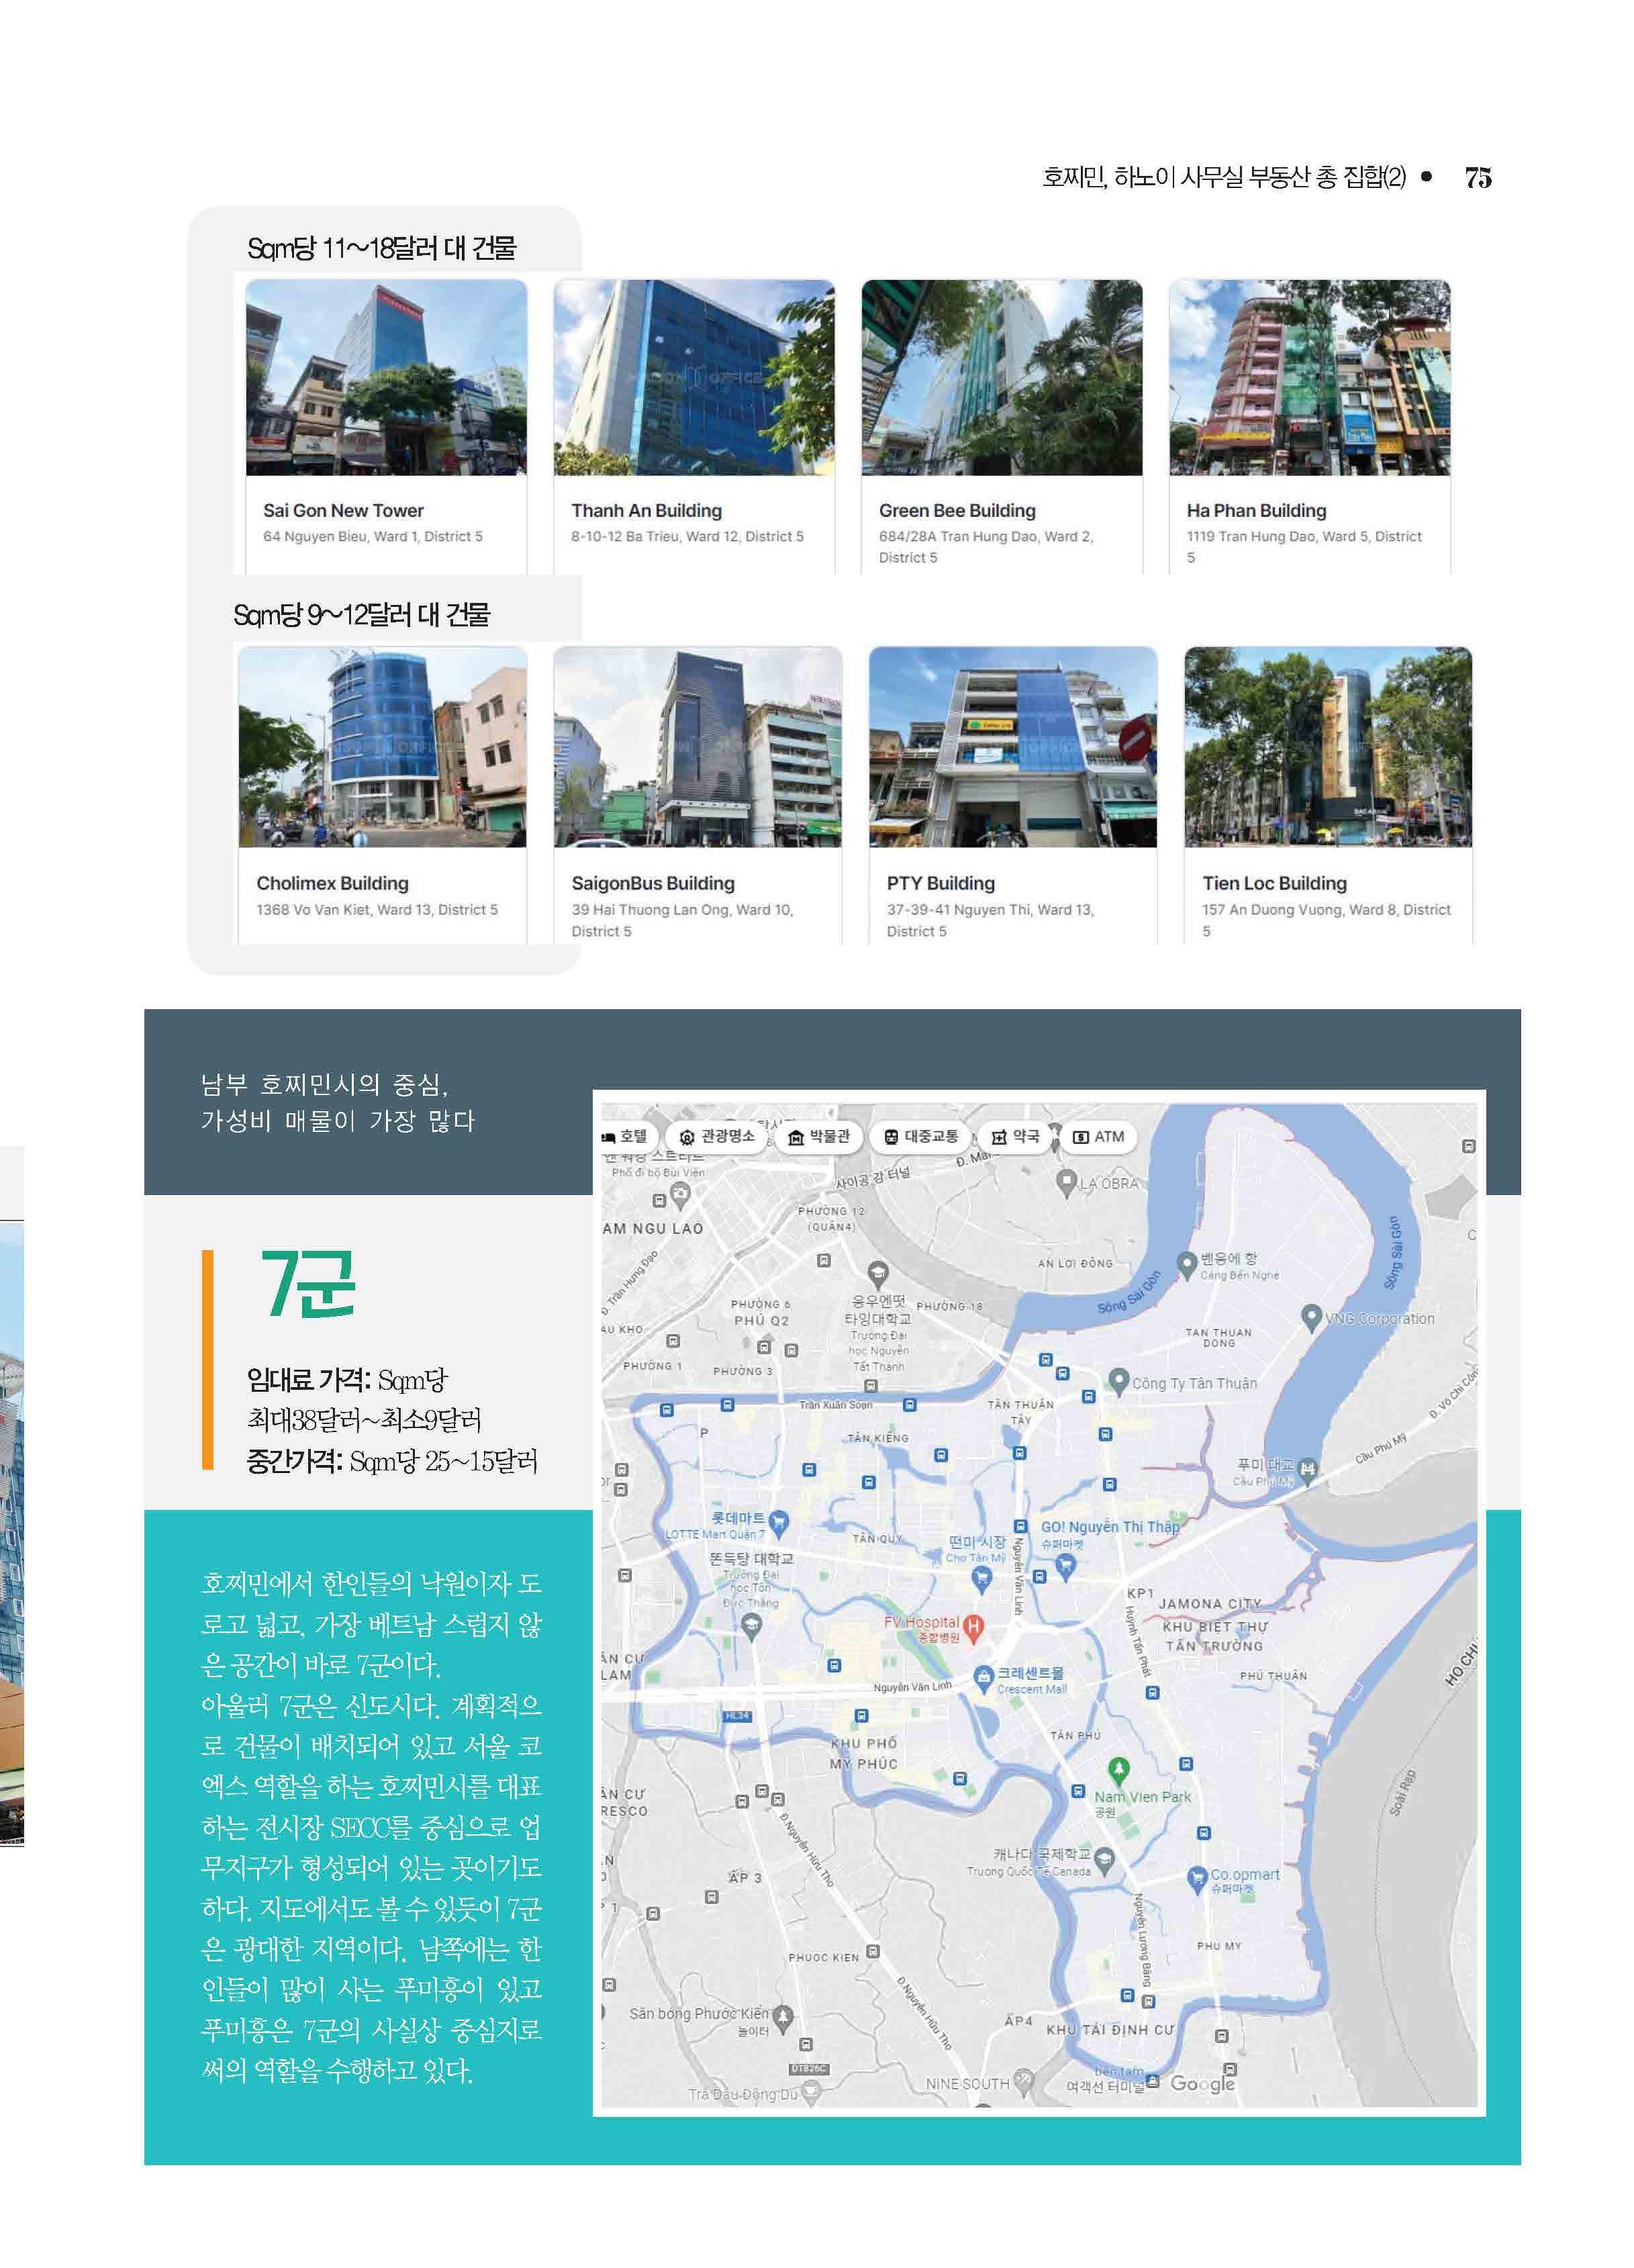Select the 관광명소 map filter chip
This screenshot has width=1634, height=2268.
click(716, 1136)
